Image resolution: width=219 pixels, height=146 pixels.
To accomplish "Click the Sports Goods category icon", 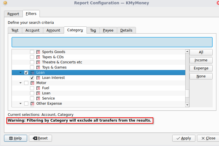I will tap(38, 52).
